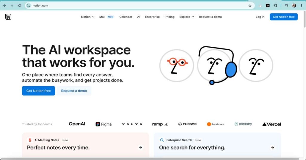This screenshot has width=306, height=160.
Task: Open Mail in the navigation
Action: (102, 17)
